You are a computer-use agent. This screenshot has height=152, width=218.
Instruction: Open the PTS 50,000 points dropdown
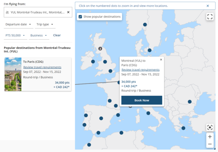click(x=15, y=36)
